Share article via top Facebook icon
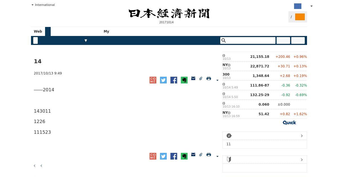The width and height of the screenshot is (338, 177). coord(174,80)
